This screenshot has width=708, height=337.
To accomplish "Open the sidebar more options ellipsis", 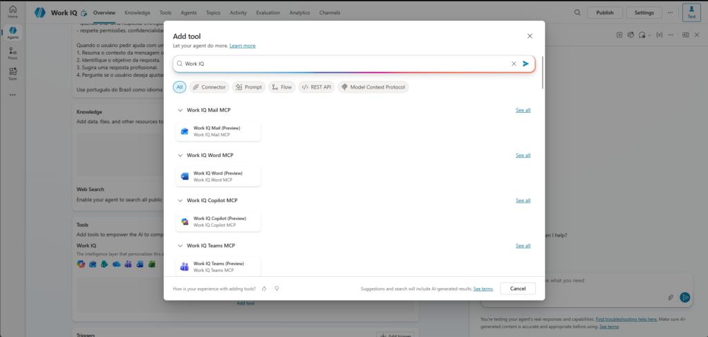I will [x=12, y=95].
